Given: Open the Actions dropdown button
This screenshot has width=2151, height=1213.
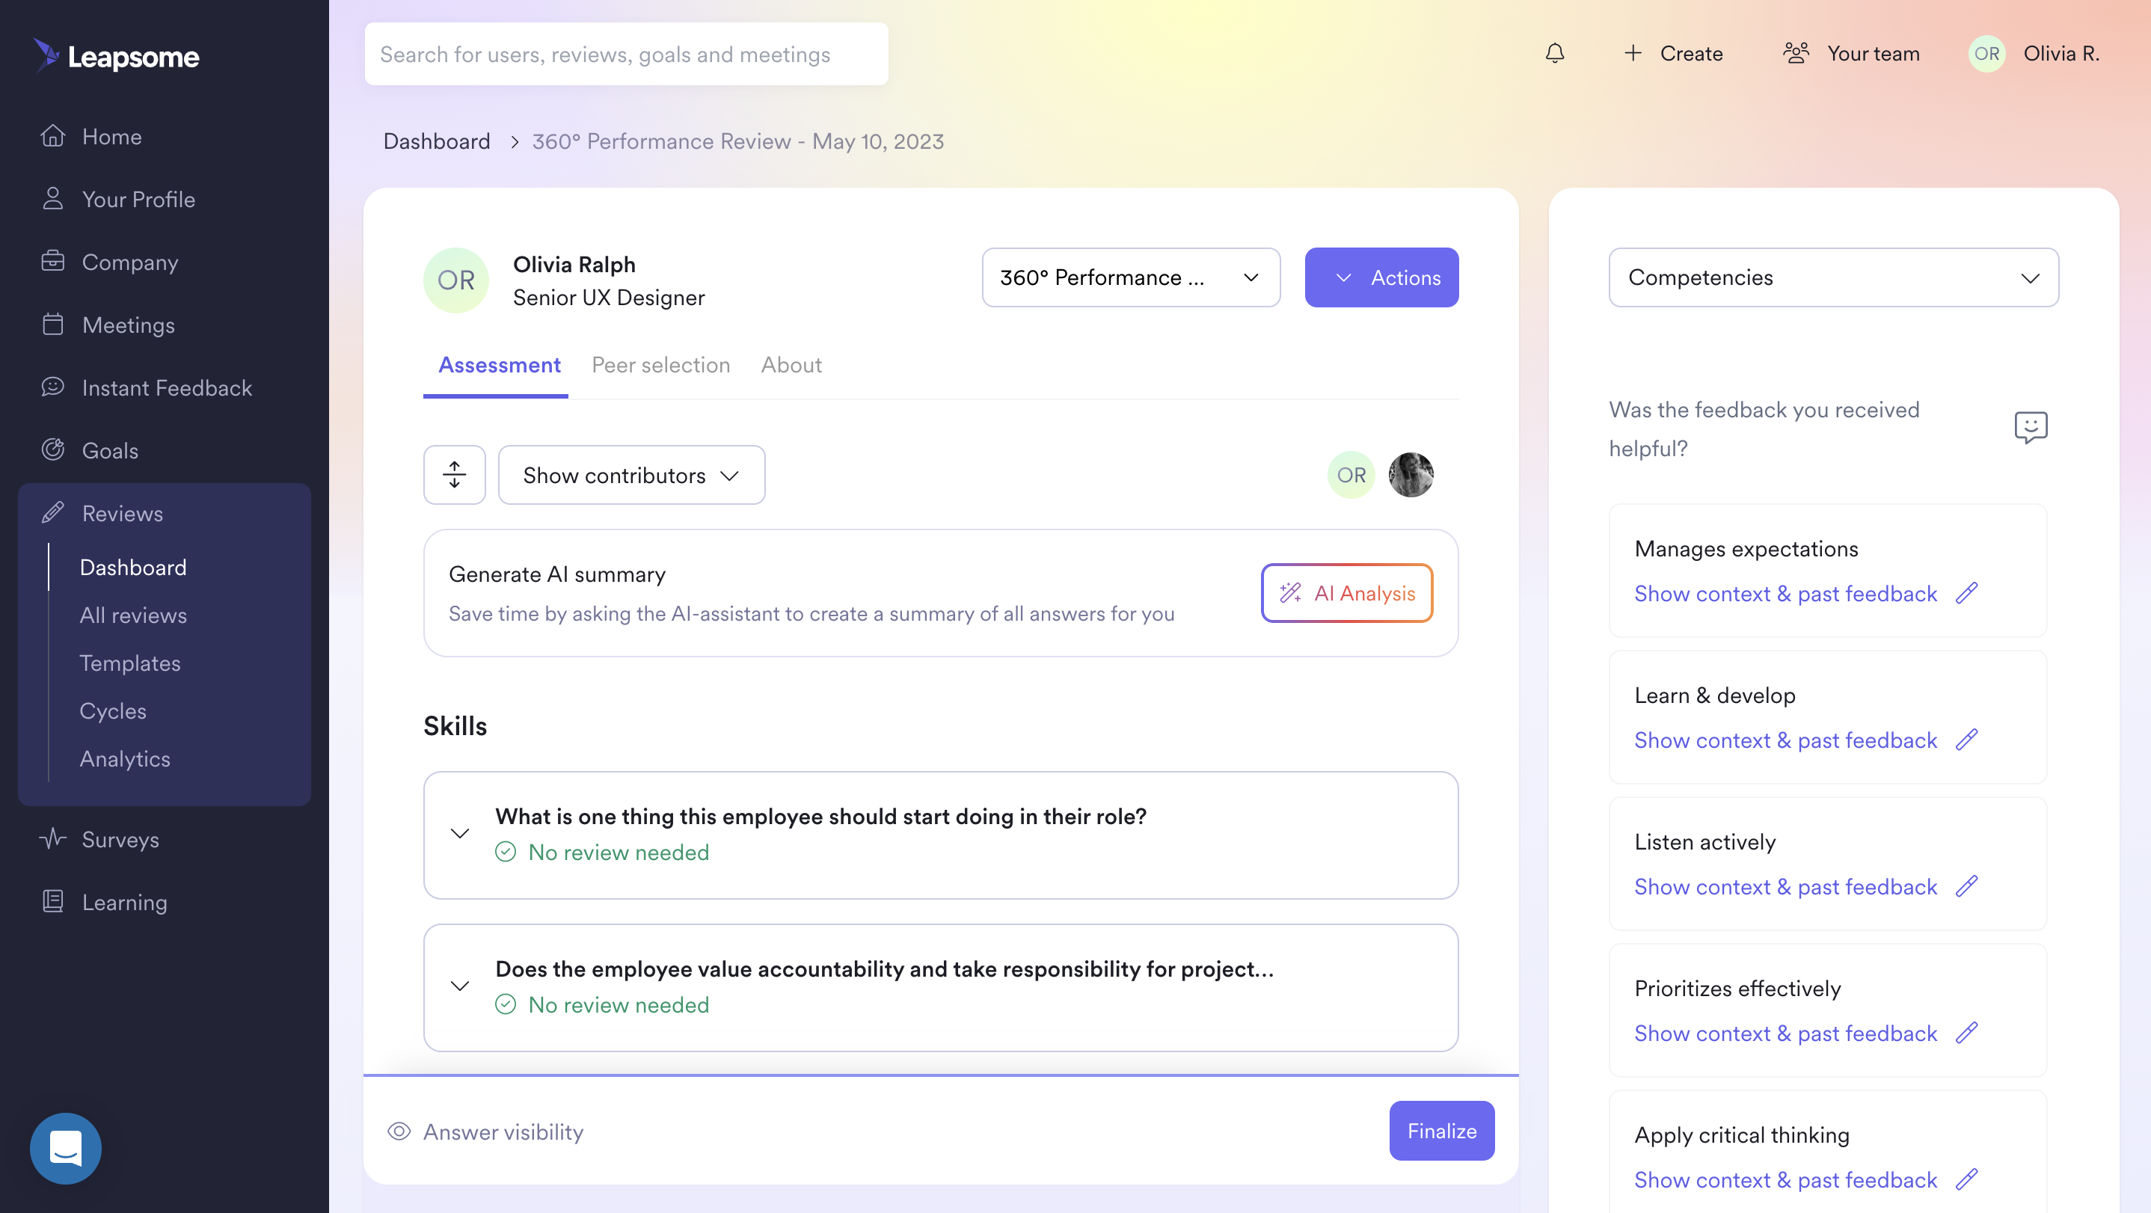Looking at the screenshot, I should pos(1381,277).
